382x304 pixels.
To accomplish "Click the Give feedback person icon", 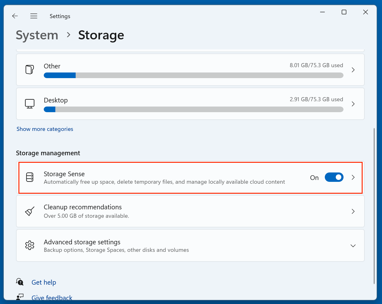I will [x=19, y=297].
